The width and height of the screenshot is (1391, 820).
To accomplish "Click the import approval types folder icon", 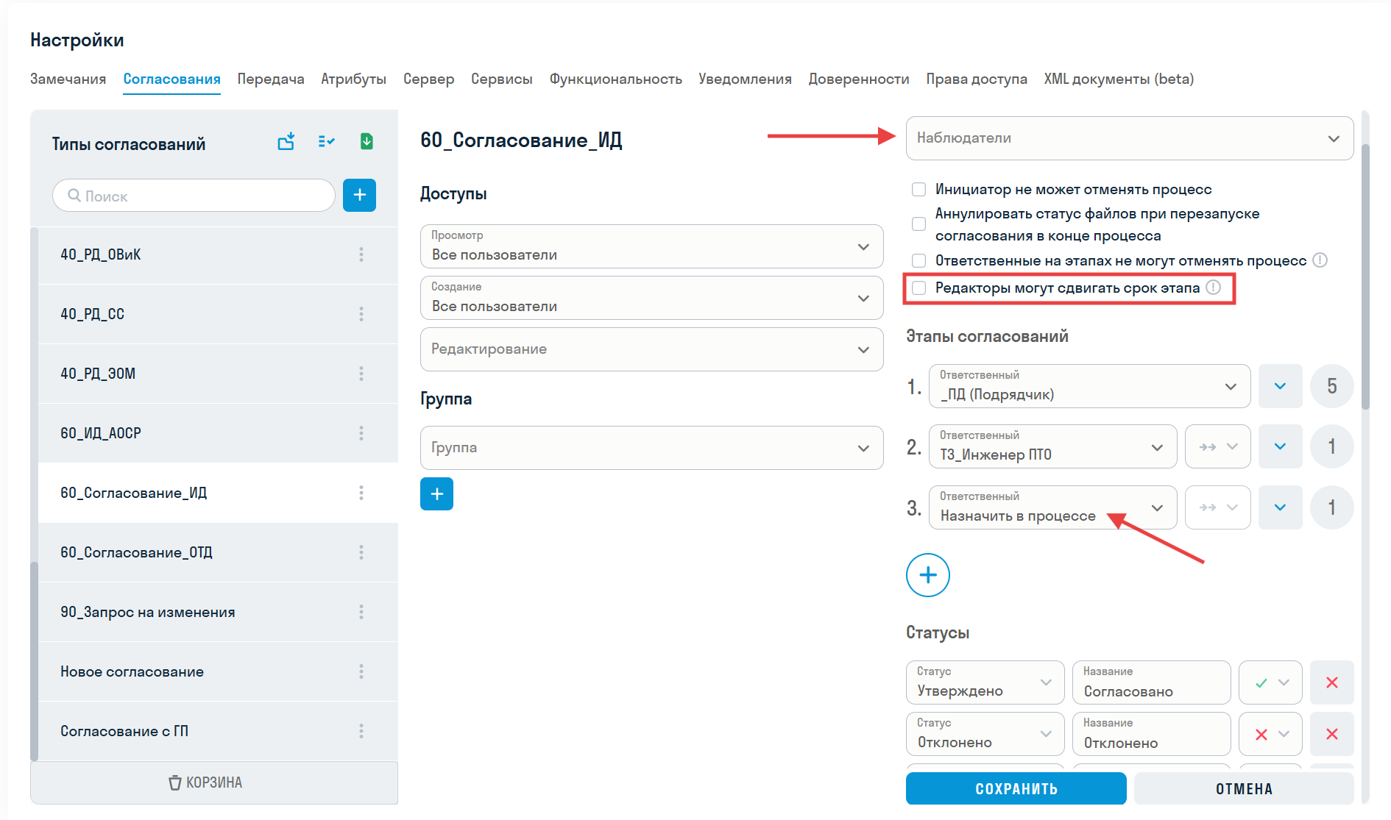I will pos(286,141).
